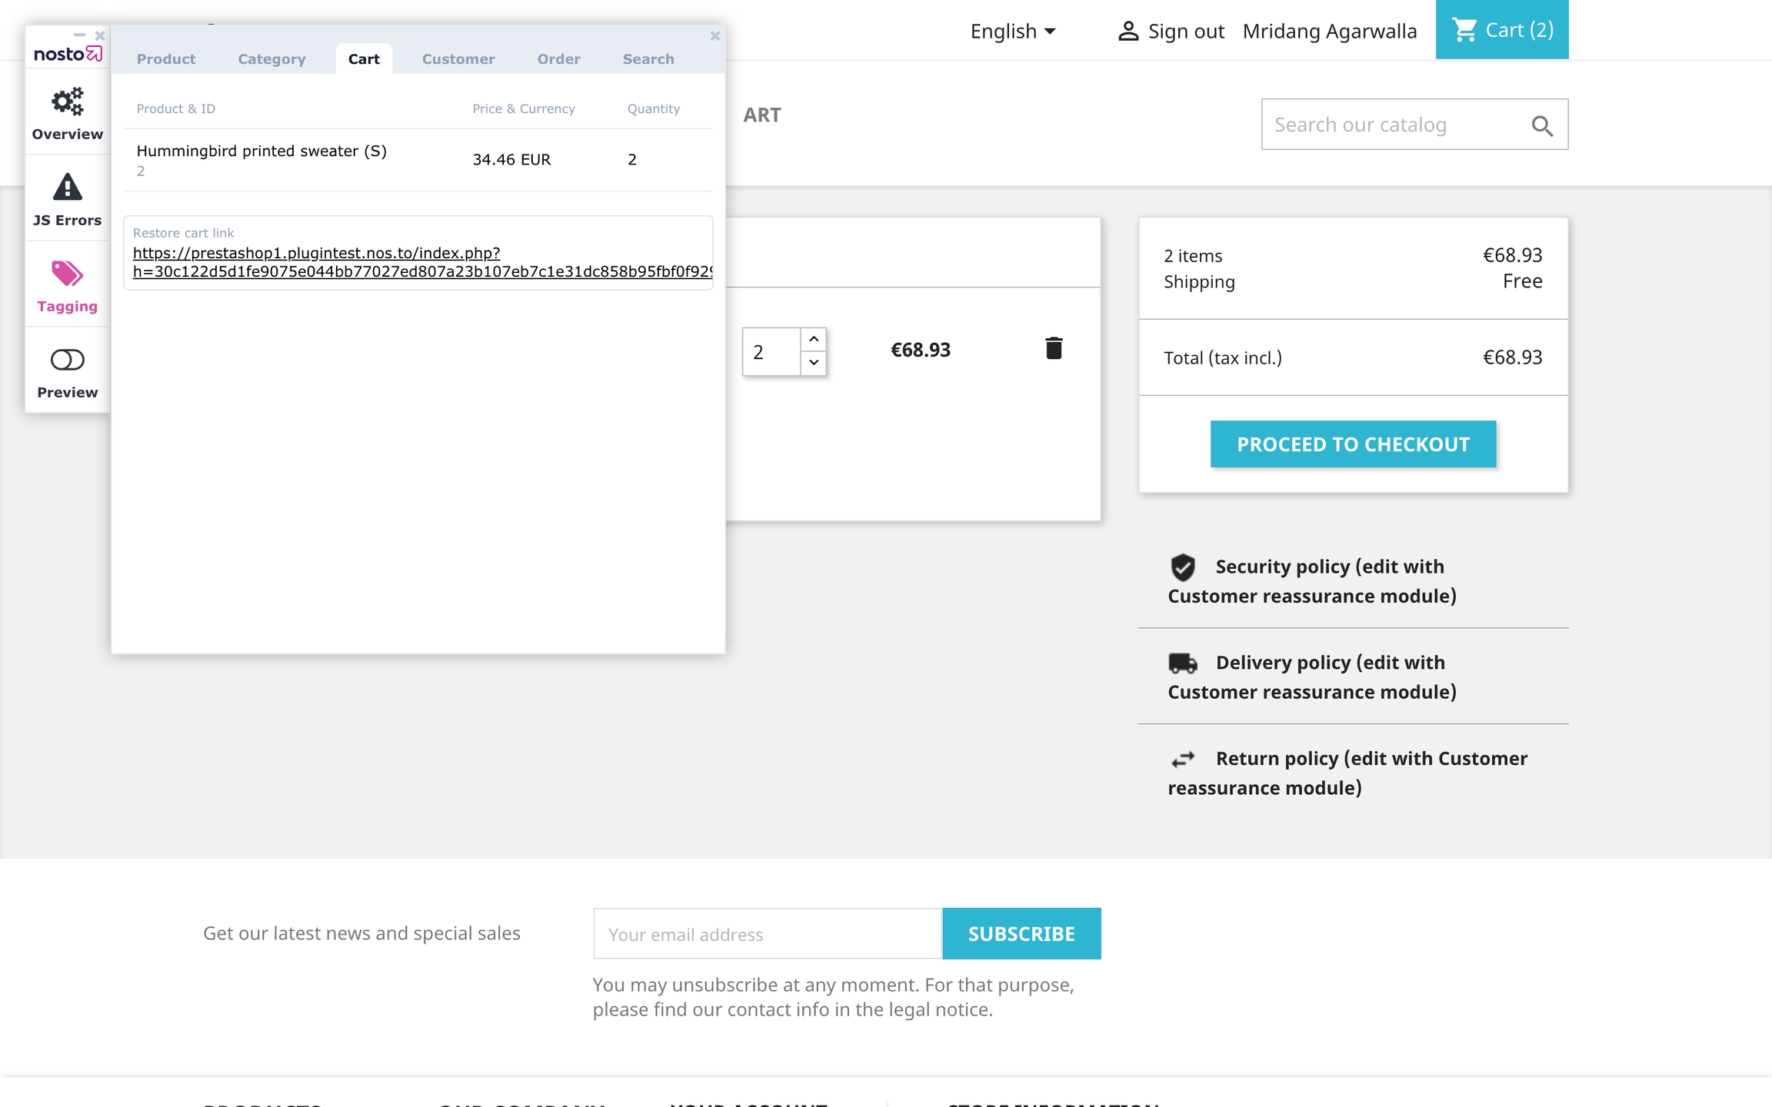Toggle the Preview switch icon
Image resolution: width=1772 pixels, height=1107 pixels.
coord(68,360)
